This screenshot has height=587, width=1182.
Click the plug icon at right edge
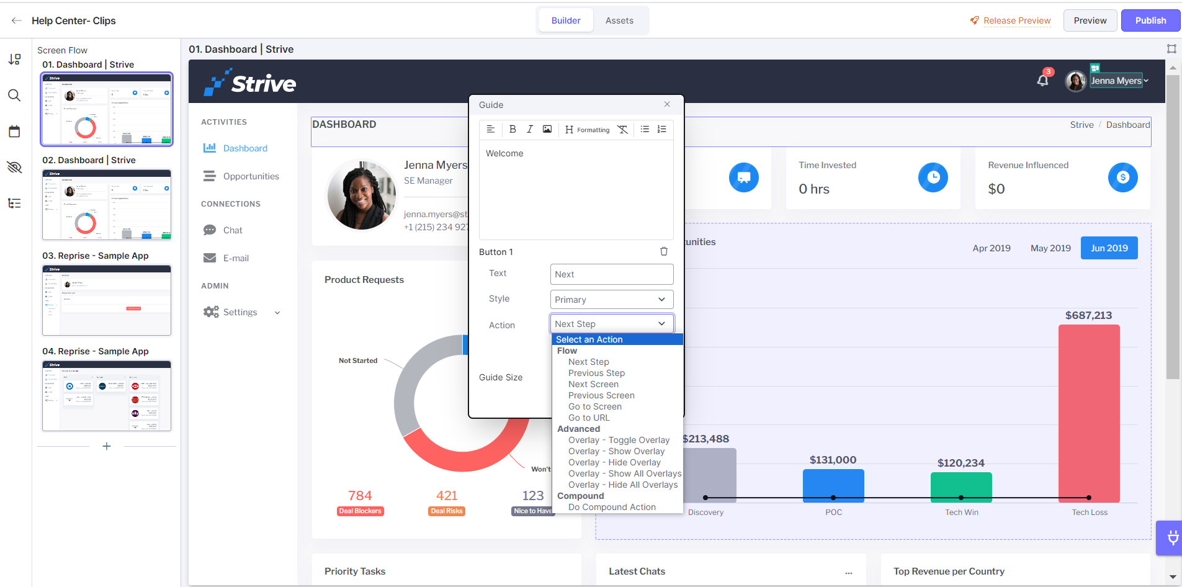point(1172,537)
